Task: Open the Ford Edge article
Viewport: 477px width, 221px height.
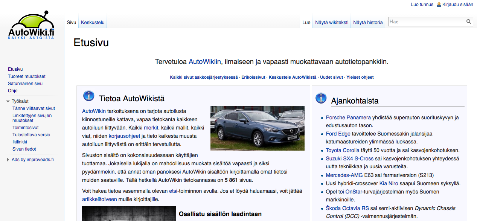Action: coord(338,134)
